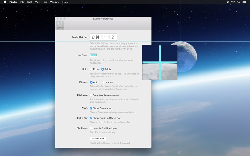Open the File menu

pyautogui.click(x=22, y=2)
